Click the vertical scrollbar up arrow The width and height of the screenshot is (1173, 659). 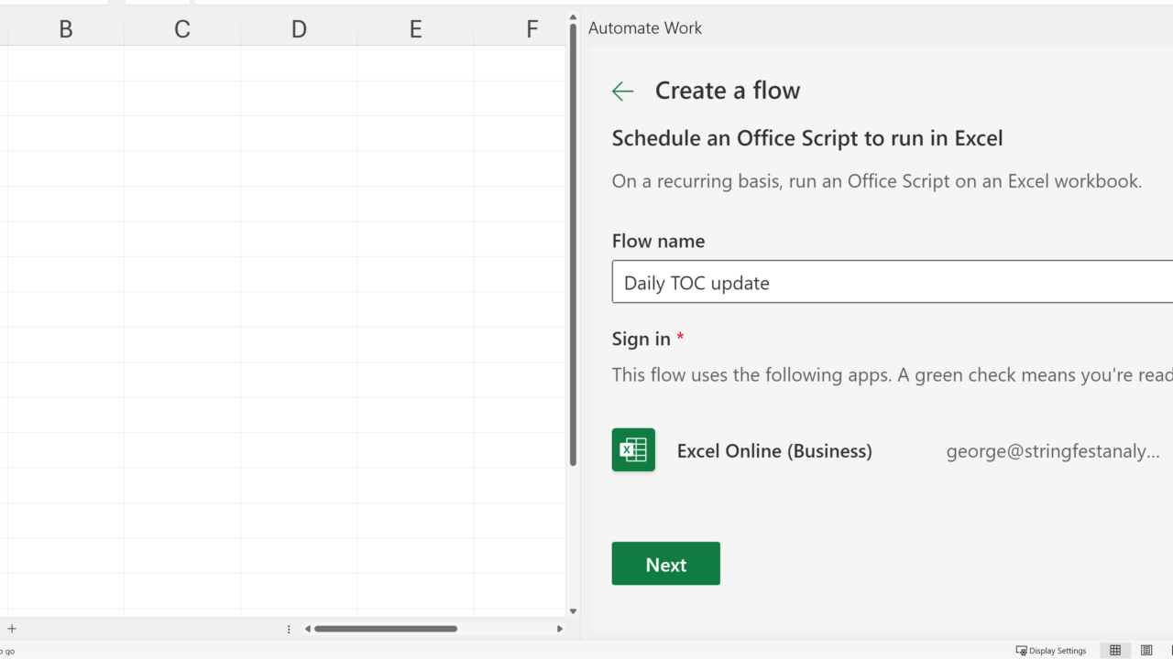point(574,17)
